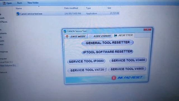
Task: Open New Volume (D:) in the sidebar
Action: pyautogui.click(x=8, y=65)
